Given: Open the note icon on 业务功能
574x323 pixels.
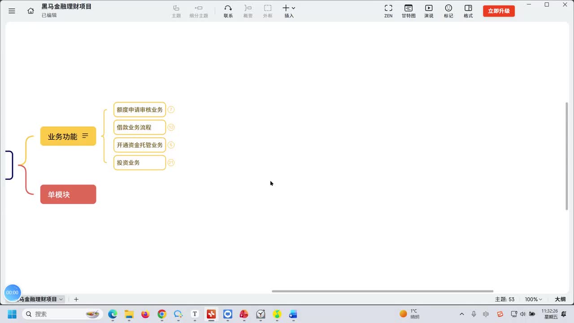Looking at the screenshot, I should (x=85, y=136).
